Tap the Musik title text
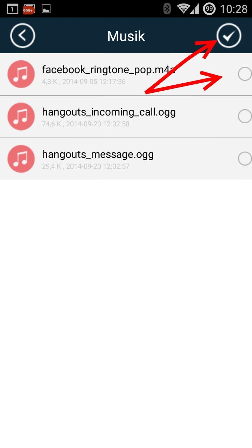The width and height of the screenshot is (252, 448). pyautogui.click(x=126, y=36)
